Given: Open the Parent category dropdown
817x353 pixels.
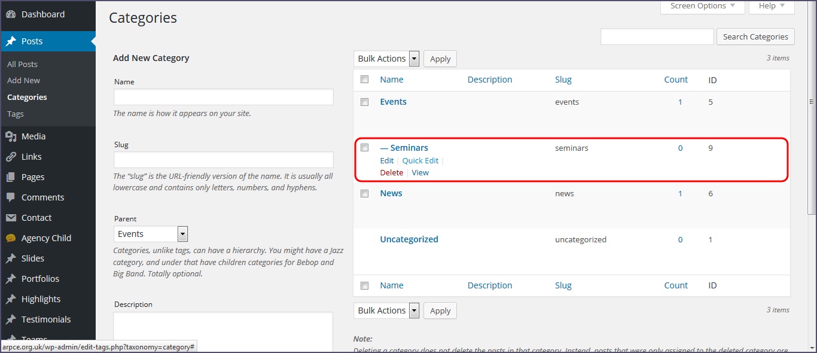Looking at the screenshot, I should pos(151,234).
